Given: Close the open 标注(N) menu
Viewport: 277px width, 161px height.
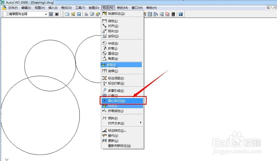Looking at the screenshot, I should tap(108, 8).
